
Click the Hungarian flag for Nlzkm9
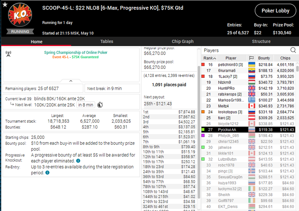pyautogui.click(x=252, y=82)
